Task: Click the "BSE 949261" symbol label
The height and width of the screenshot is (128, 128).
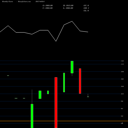Action: (40, 2)
